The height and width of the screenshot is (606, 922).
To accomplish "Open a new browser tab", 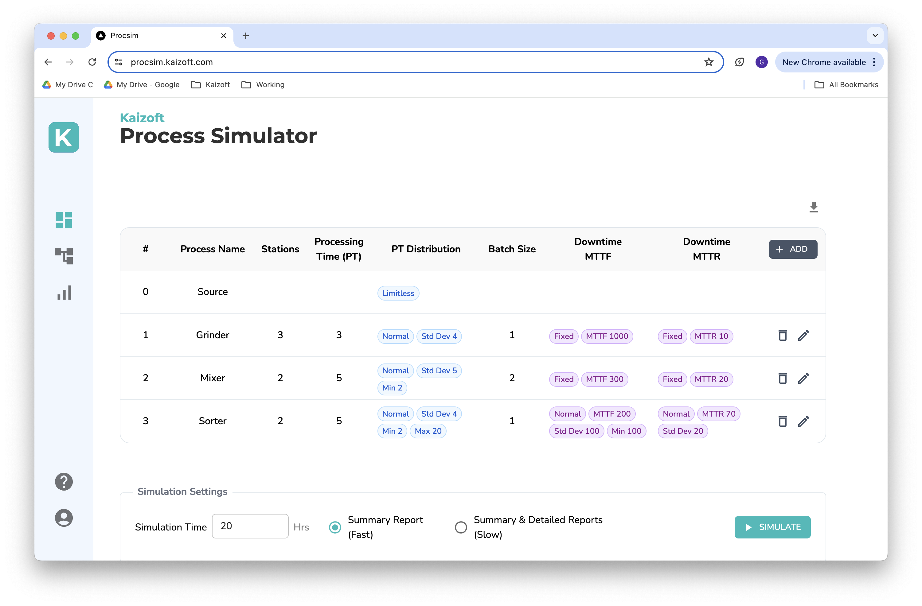I will (246, 36).
